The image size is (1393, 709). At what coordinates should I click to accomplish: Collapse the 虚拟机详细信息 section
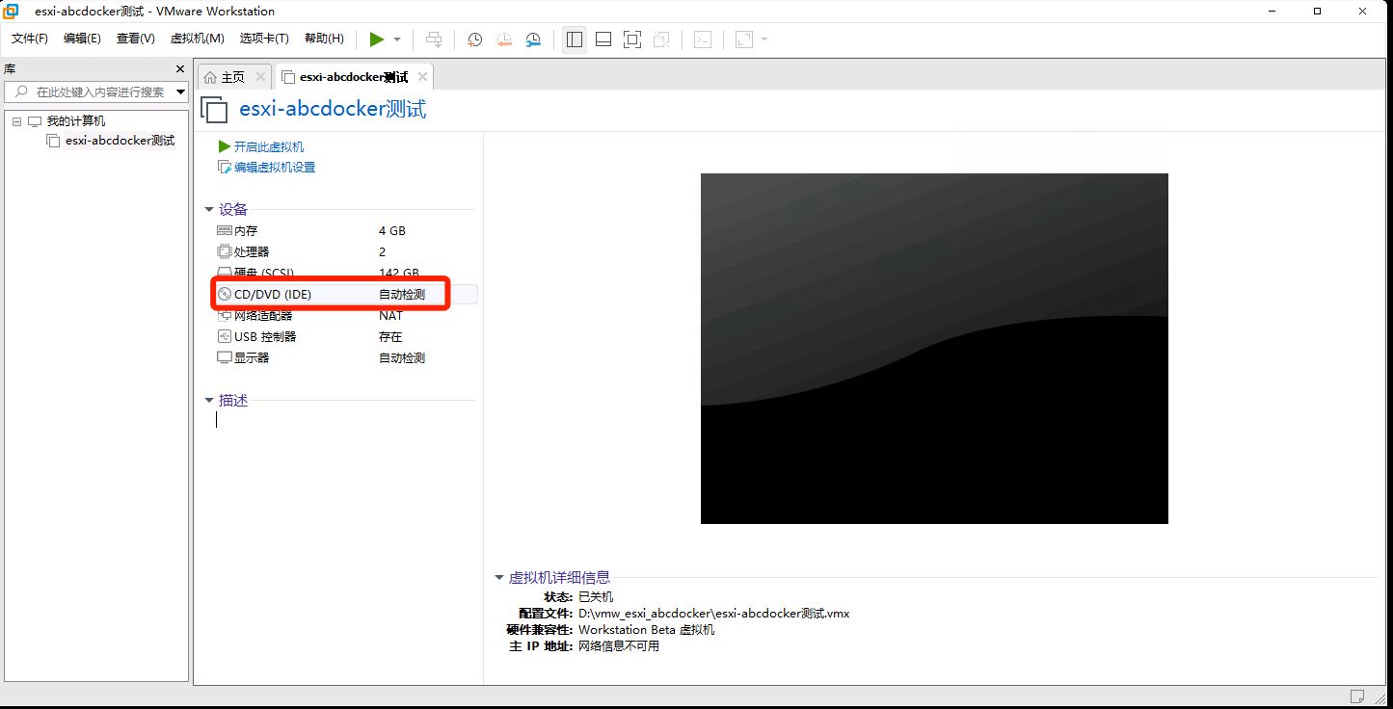(498, 578)
